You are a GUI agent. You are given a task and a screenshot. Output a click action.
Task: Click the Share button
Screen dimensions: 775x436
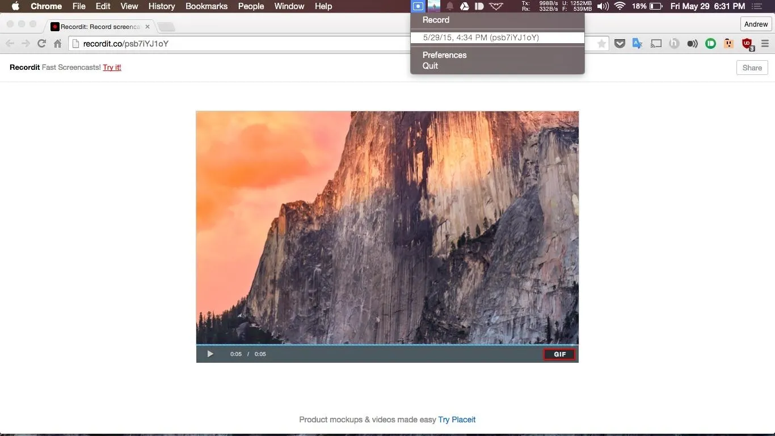(x=752, y=68)
